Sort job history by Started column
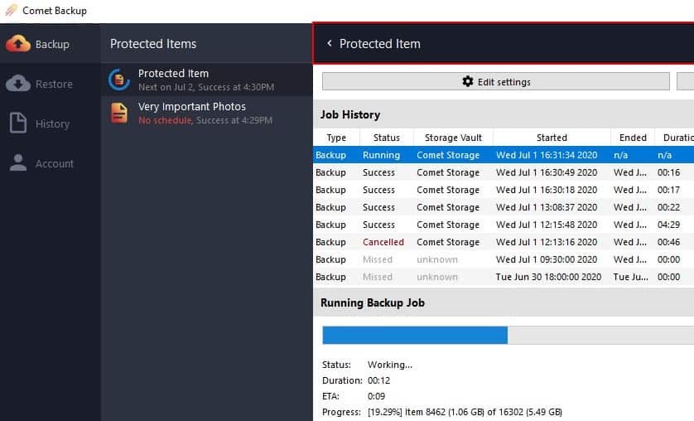 point(552,138)
